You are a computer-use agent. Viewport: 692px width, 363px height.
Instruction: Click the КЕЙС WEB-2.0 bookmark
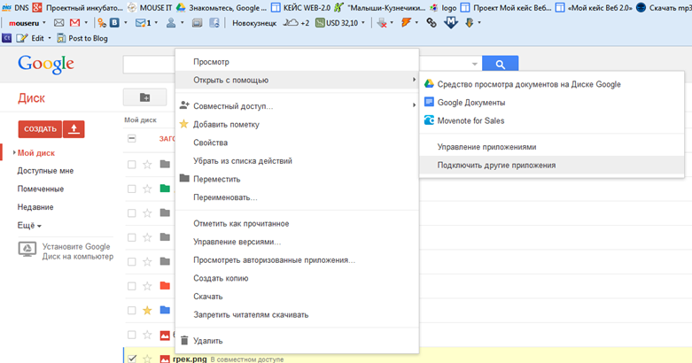click(301, 7)
